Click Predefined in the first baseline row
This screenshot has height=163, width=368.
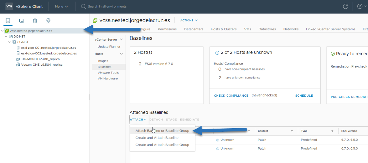tap(309, 140)
